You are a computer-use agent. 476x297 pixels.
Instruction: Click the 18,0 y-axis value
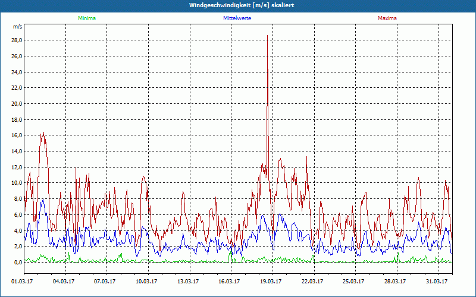pyautogui.click(x=17, y=120)
